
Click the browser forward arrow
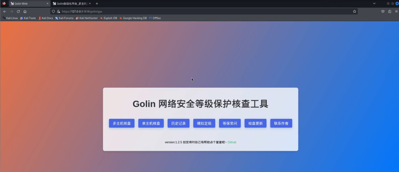point(12,12)
